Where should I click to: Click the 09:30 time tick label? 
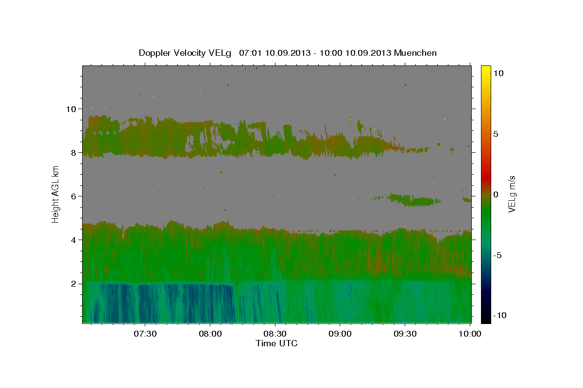pos(405,334)
